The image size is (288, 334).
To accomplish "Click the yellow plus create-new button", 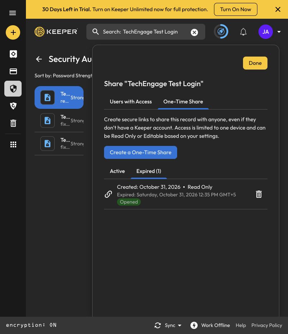I will (x=13, y=32).
